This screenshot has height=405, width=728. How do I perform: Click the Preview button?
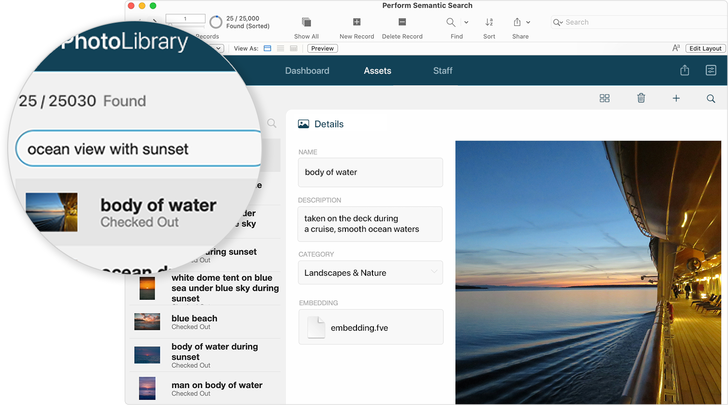click(x=322, y=48)
